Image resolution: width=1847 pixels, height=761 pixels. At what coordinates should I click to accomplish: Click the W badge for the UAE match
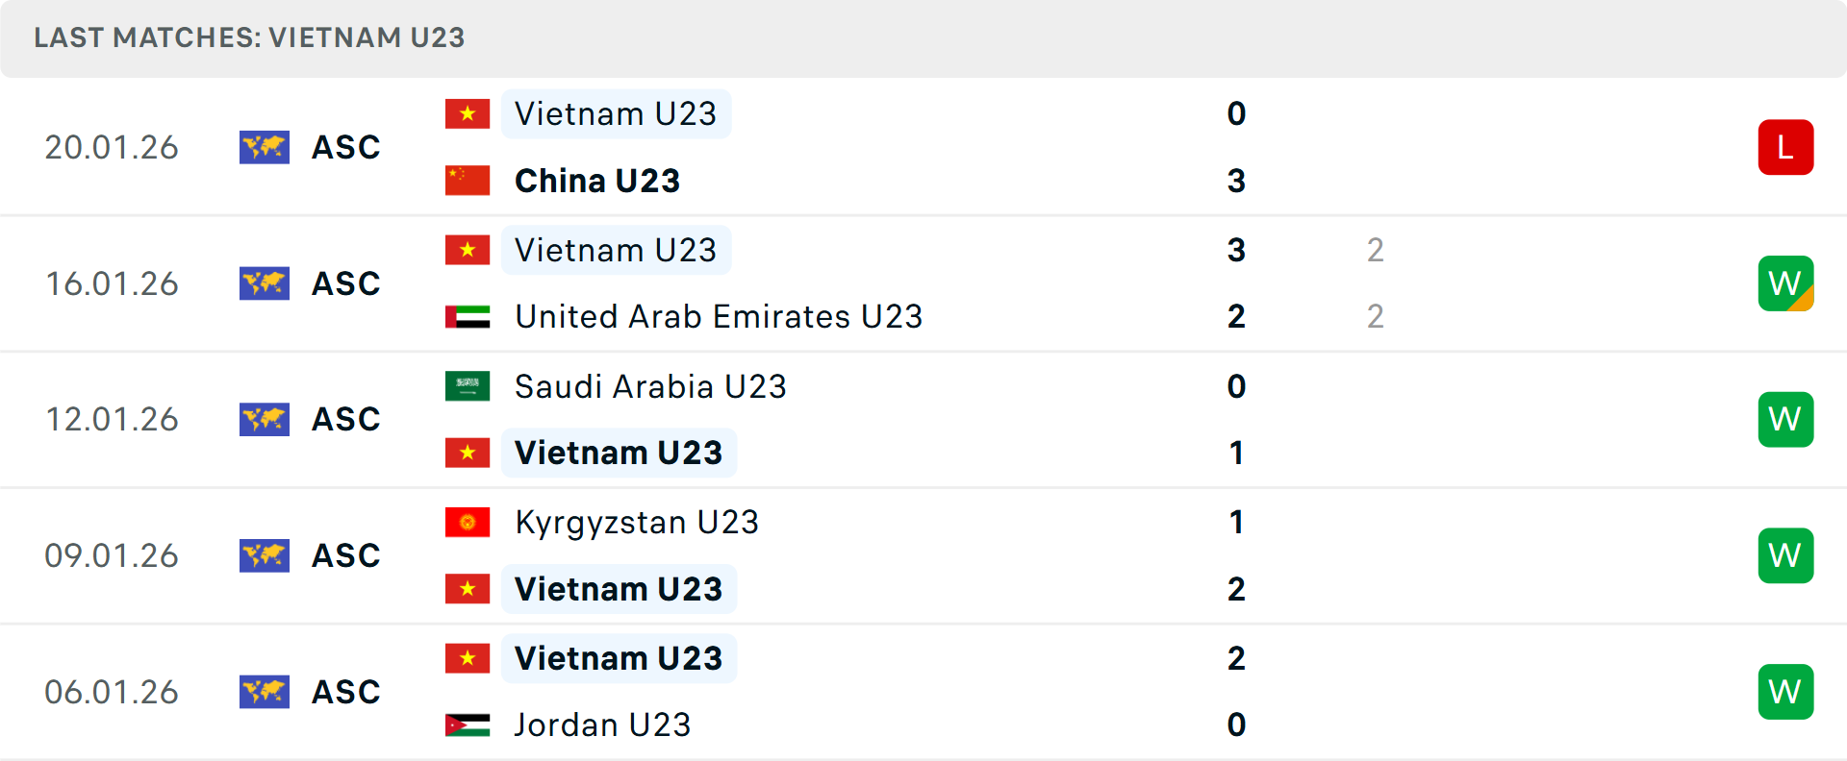(1785, 283)
